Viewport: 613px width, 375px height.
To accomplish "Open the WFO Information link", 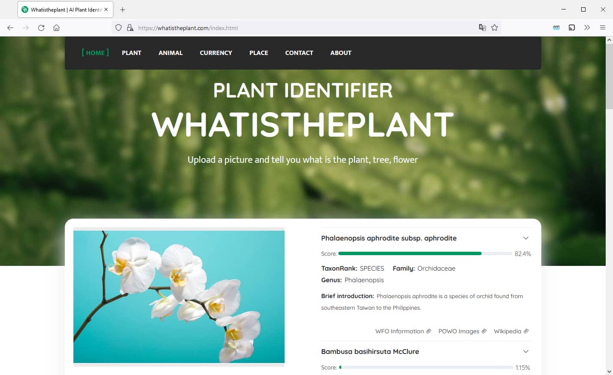I will coord(403,331).
